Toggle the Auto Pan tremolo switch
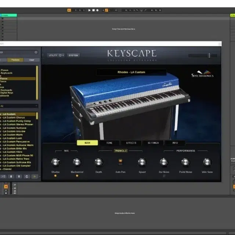This screenshot has height=235, width=235. (120, 162)
